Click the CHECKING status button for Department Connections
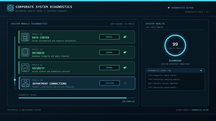The height and width of the screenshot is (121, 216). pyautogui.click(x=110, y=83)
